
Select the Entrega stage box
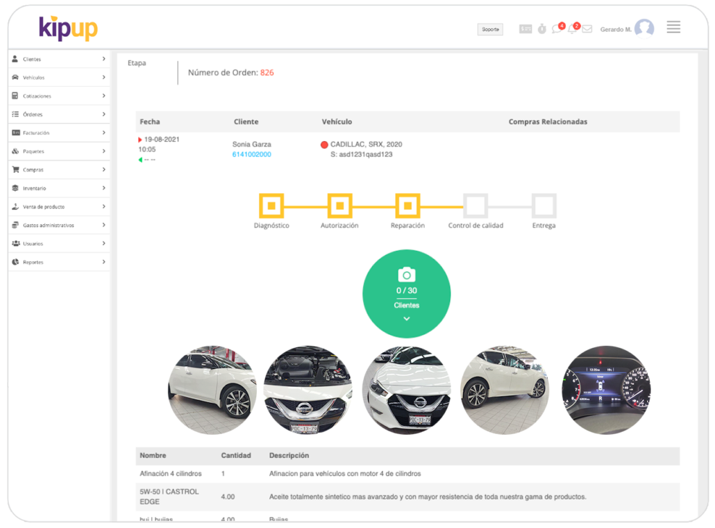[x=544, y=206]
